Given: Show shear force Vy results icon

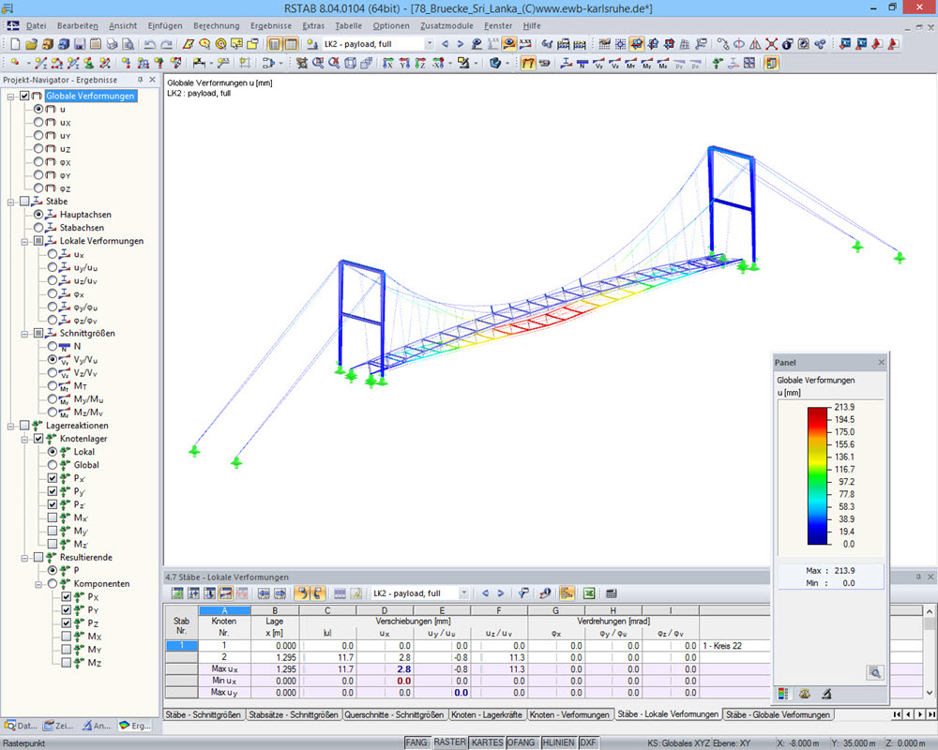Looking at the screenshot, I should pos(598,64).
